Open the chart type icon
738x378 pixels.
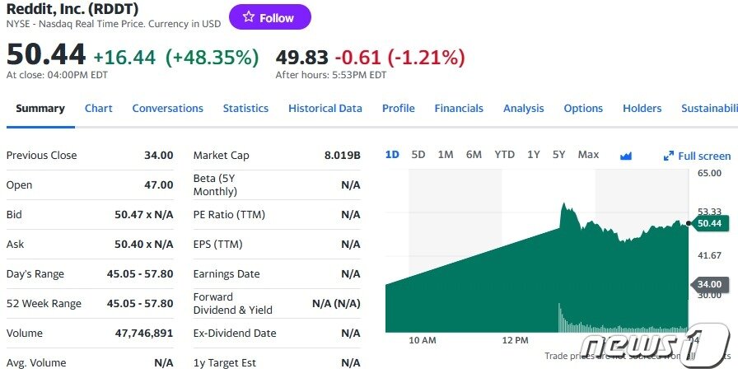[625, 156]
